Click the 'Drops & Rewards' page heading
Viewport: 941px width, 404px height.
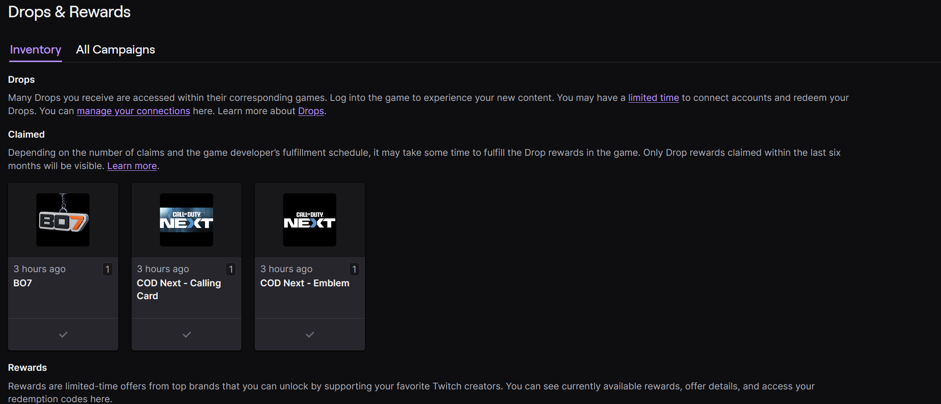pos(69,12)
